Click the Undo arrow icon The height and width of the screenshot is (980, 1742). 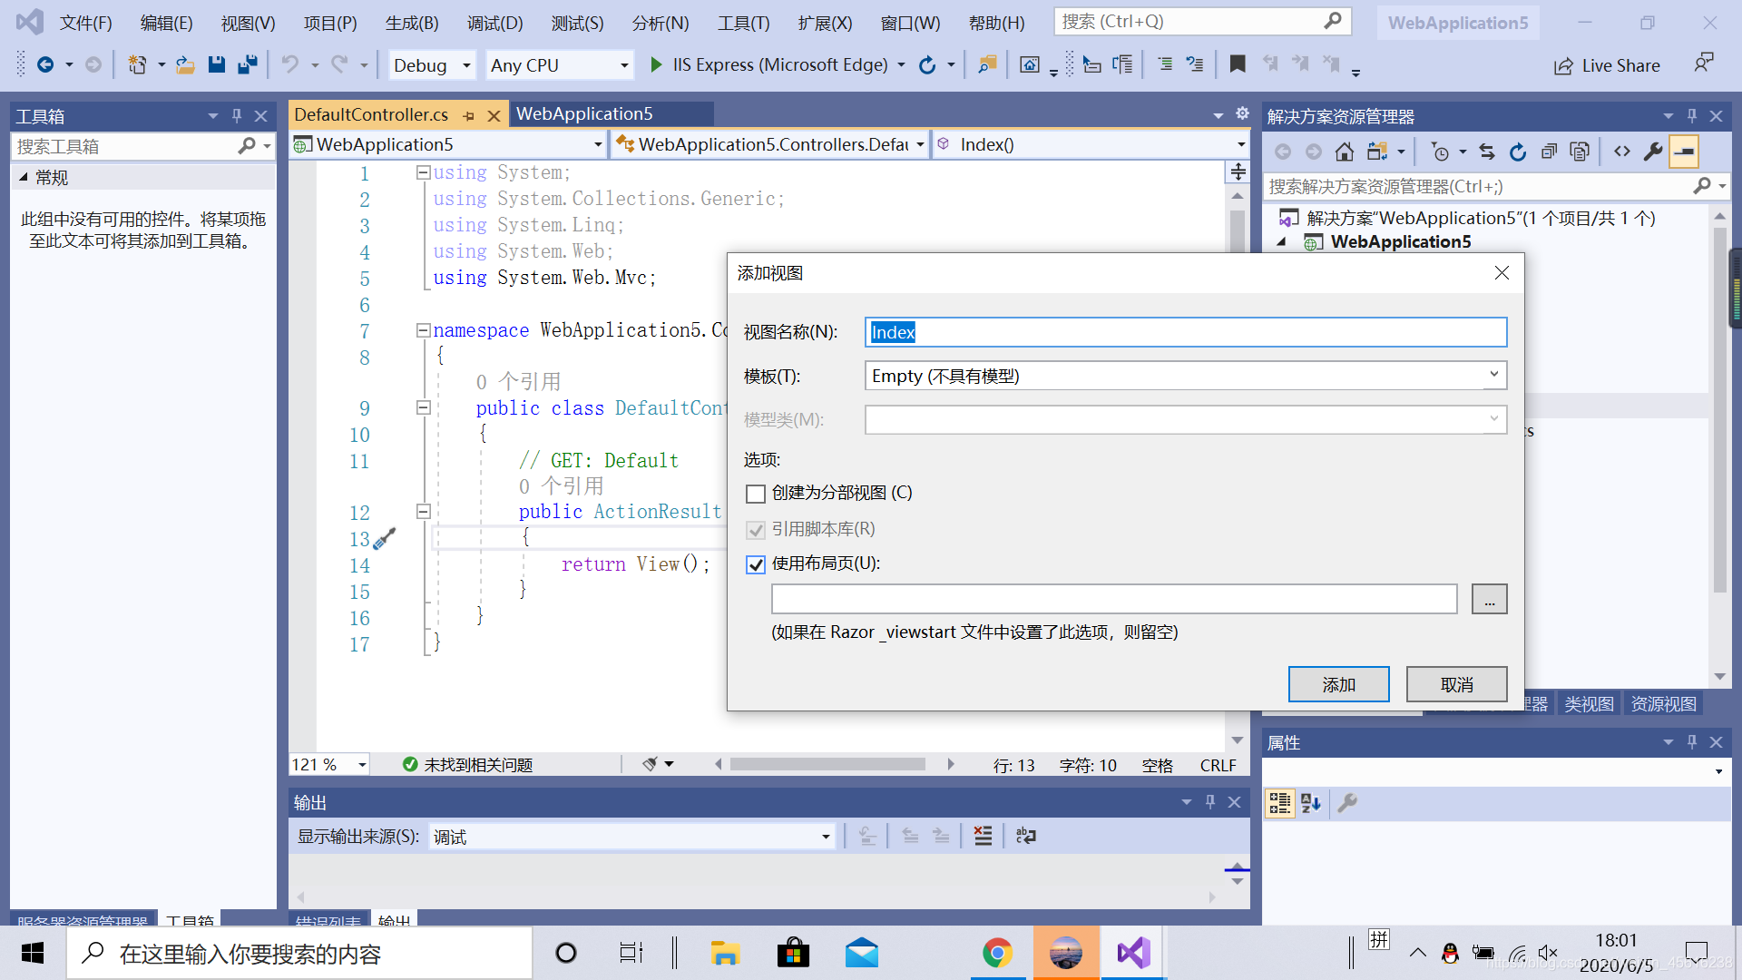coord(289,64)
